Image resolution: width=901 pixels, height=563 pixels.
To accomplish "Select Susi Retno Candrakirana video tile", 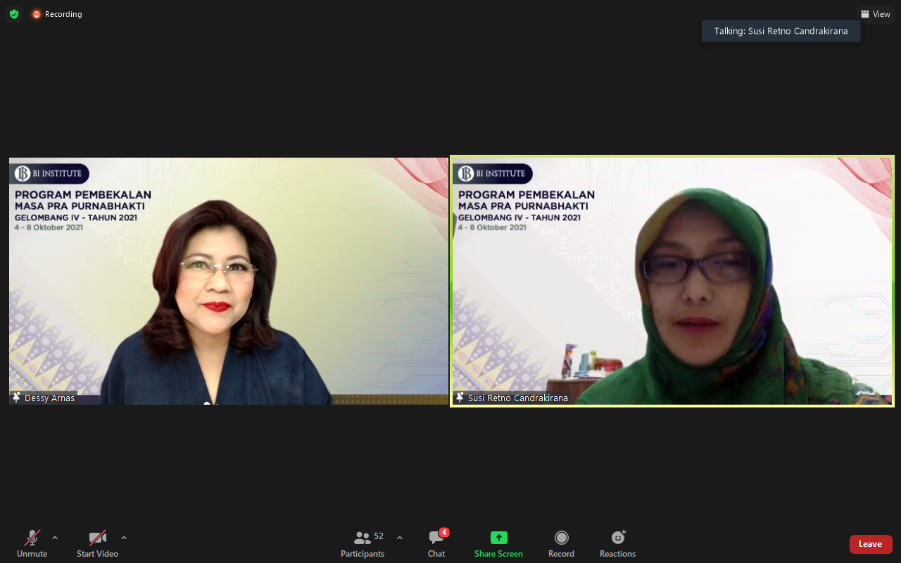I will (x=672, y=281).
